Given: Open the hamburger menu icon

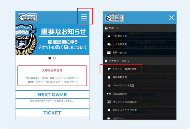Looking at the screenshot, I should click(84, 17).
